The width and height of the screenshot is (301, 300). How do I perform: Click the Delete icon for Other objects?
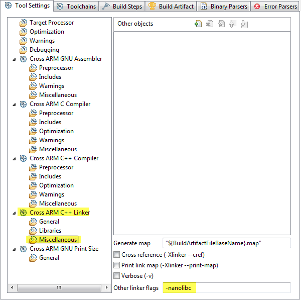coord(210,24)
